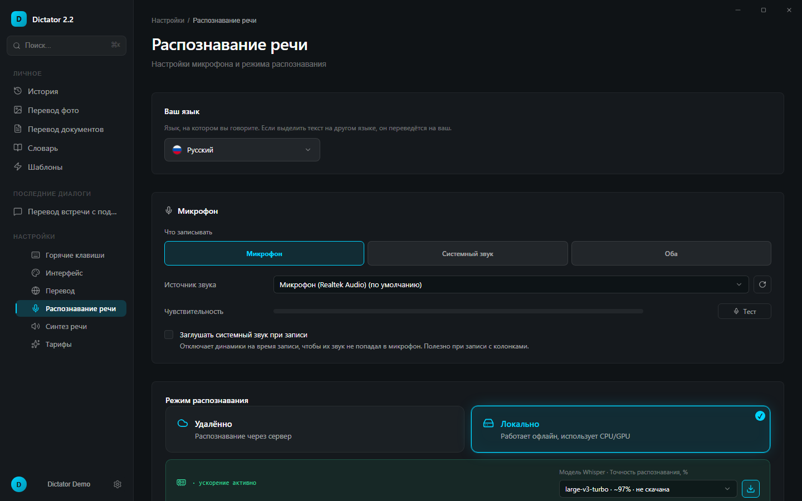Click the Чувствительность level bar
The height and width of the screenshot is (501, 802).
[458, 311]
